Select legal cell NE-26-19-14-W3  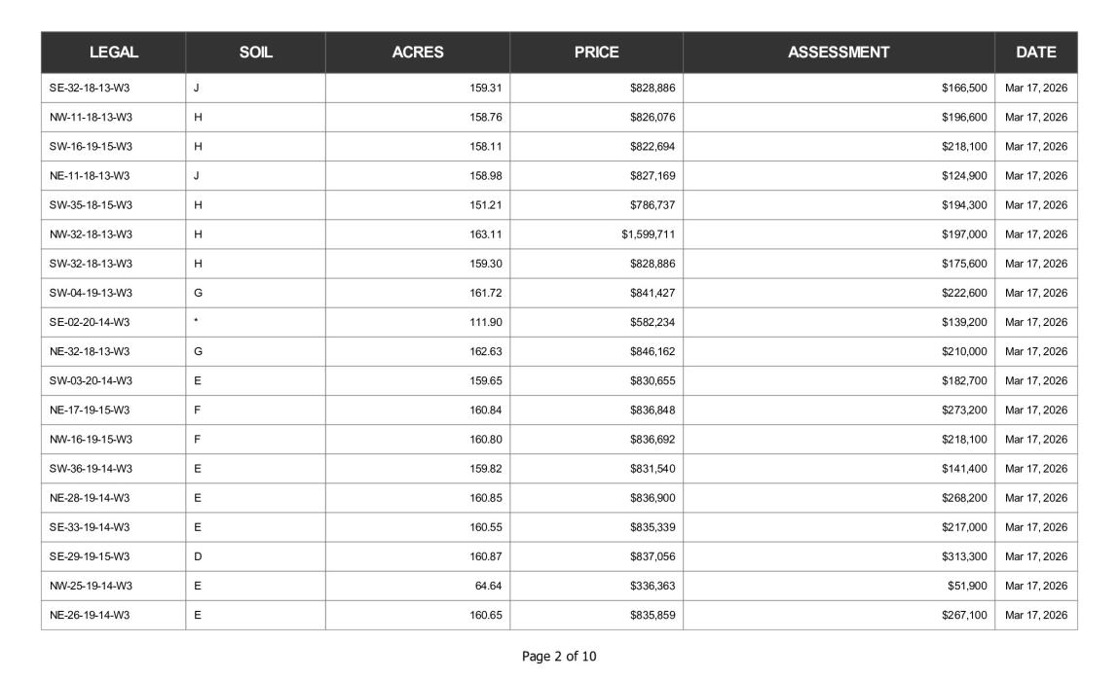[x=114, y=615]
